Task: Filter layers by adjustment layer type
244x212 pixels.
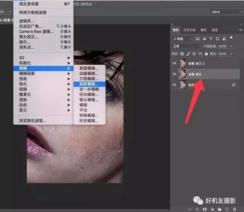Action: pyautogui.click(x=204, y=39)
